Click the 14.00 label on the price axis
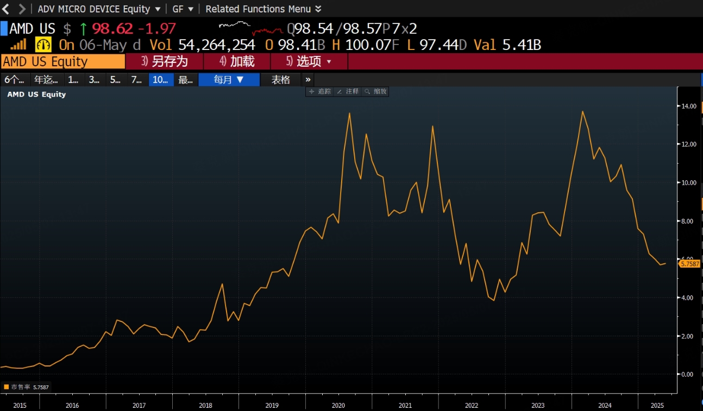 point(689,106)
